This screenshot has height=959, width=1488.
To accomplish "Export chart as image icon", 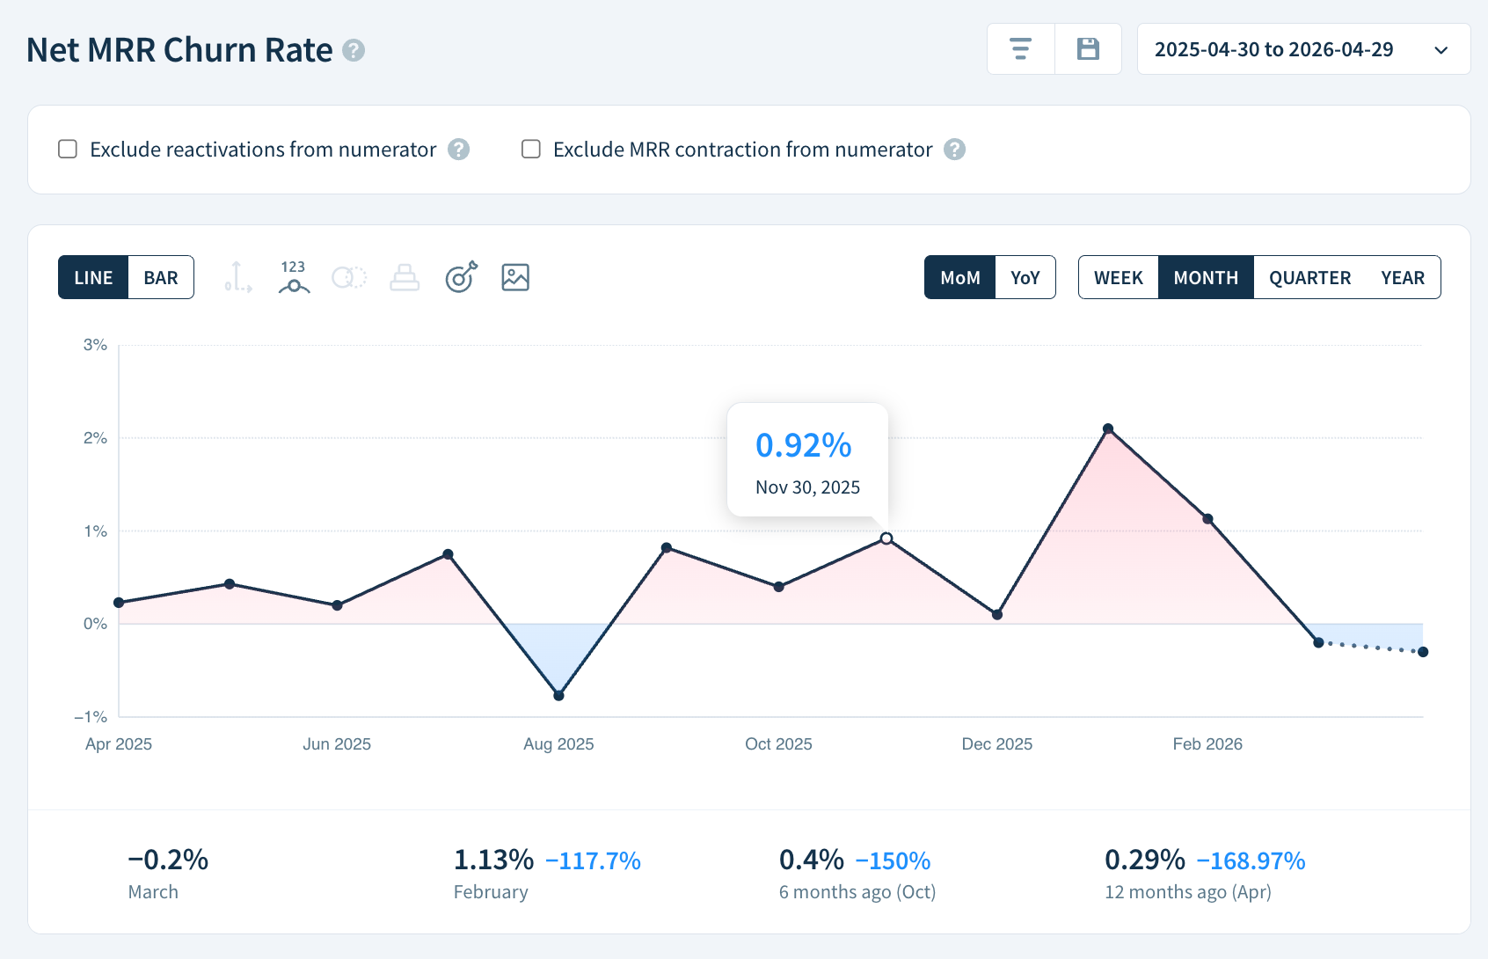I will click(x=515, y=277).
